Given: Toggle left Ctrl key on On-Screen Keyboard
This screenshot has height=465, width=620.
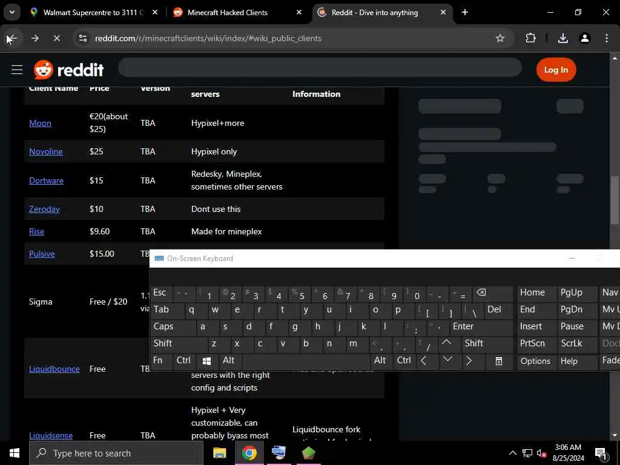Looking at the screenshot, I should tap(184, 361).
